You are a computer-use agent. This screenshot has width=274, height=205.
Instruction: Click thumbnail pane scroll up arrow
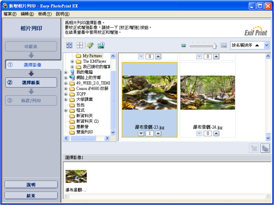[268, 56]
